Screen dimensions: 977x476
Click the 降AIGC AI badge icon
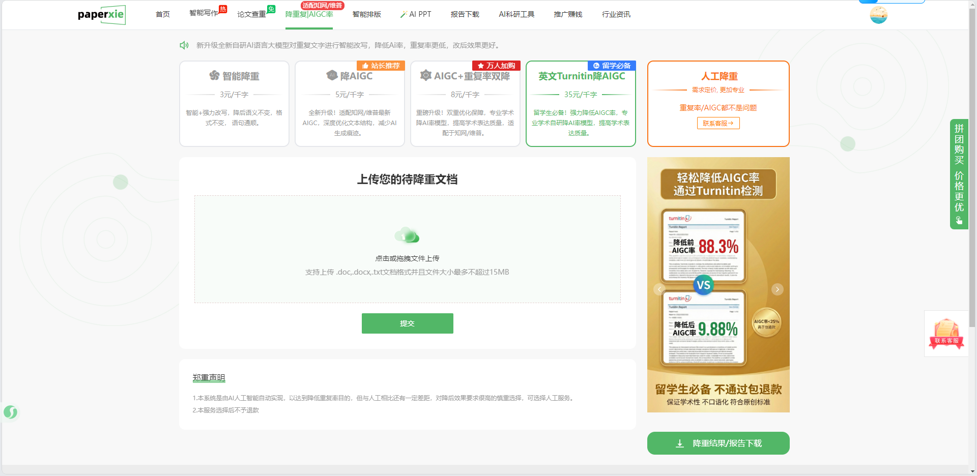coord(331,76)
